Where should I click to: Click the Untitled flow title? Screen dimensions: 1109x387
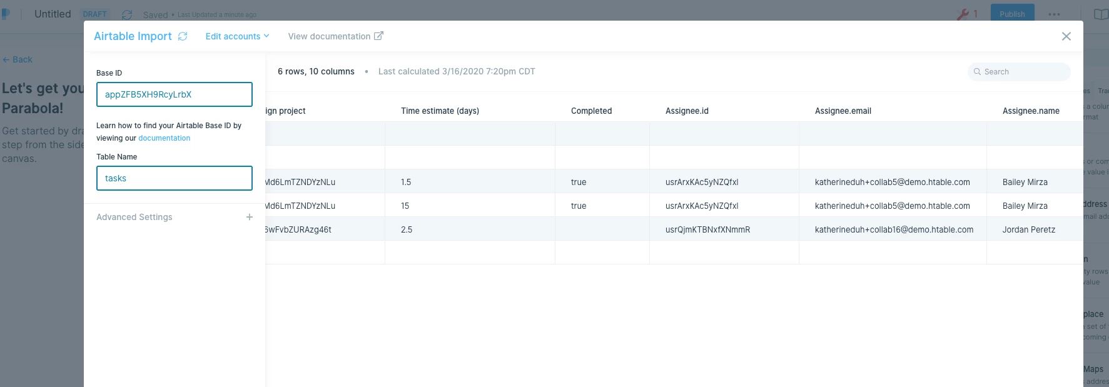53,14
